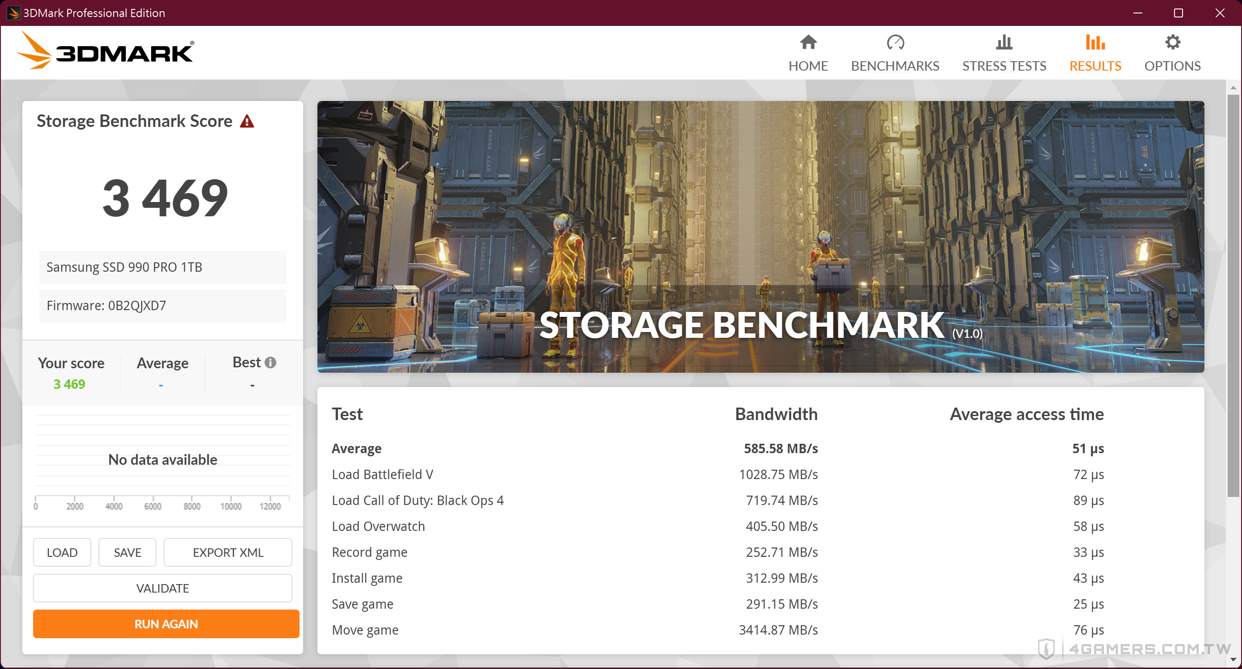Click the scrollbar down arrow
Viewport: 1242px width, 669px height.
[x=1234, y=661]
